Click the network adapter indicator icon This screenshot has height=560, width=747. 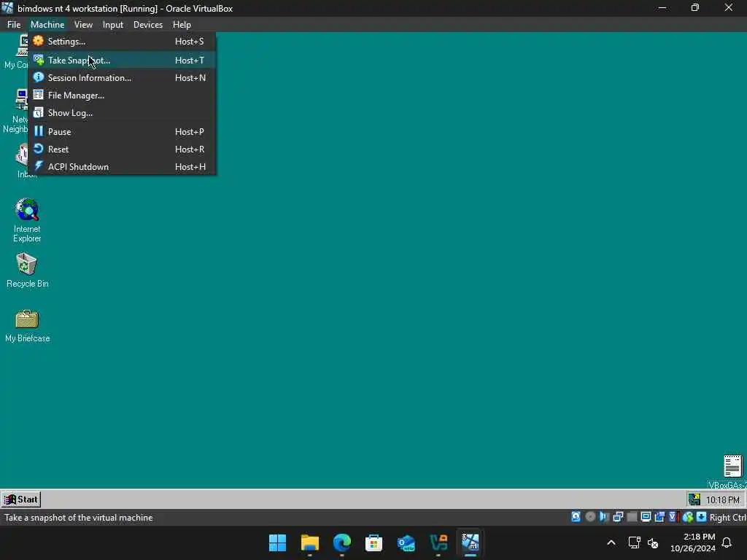(x=619, y=517)
